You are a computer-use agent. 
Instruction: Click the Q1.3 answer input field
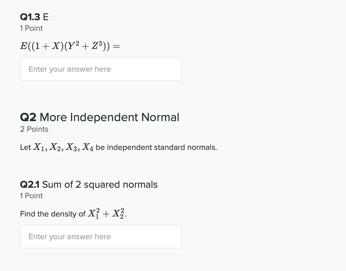click(x=101, y=69)
